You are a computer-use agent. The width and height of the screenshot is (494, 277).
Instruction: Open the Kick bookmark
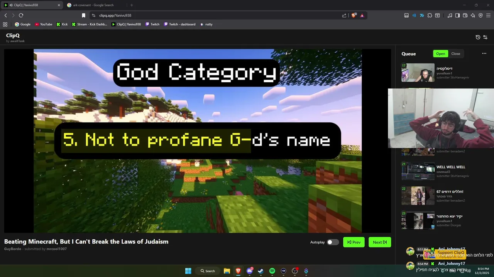point(62,24)
